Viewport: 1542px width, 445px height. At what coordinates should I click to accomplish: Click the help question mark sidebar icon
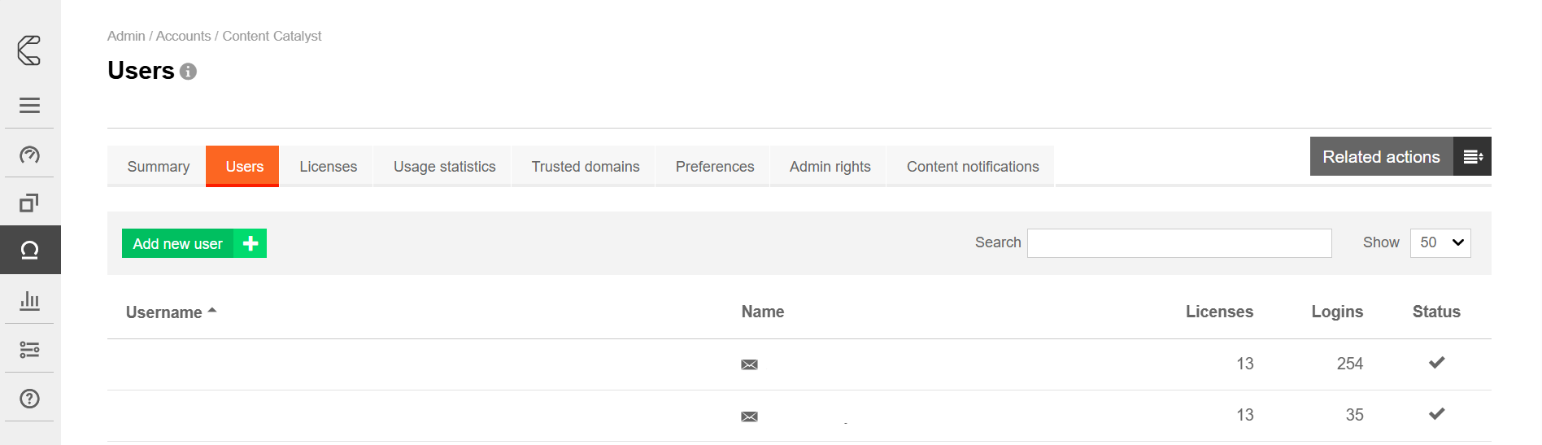click(29, 399)
